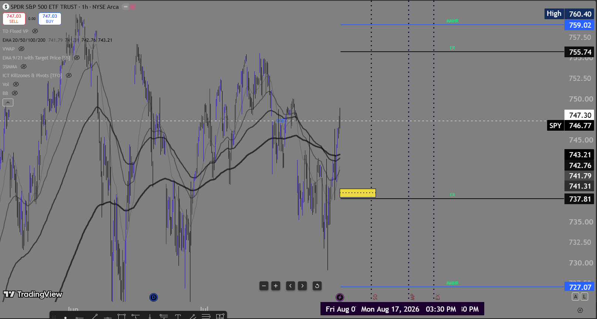Zoom in the chart with plus button

(x=276, y=286)
